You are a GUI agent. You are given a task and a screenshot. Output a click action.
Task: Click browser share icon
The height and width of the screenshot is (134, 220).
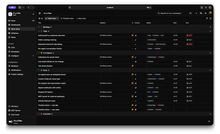[202, 7]
